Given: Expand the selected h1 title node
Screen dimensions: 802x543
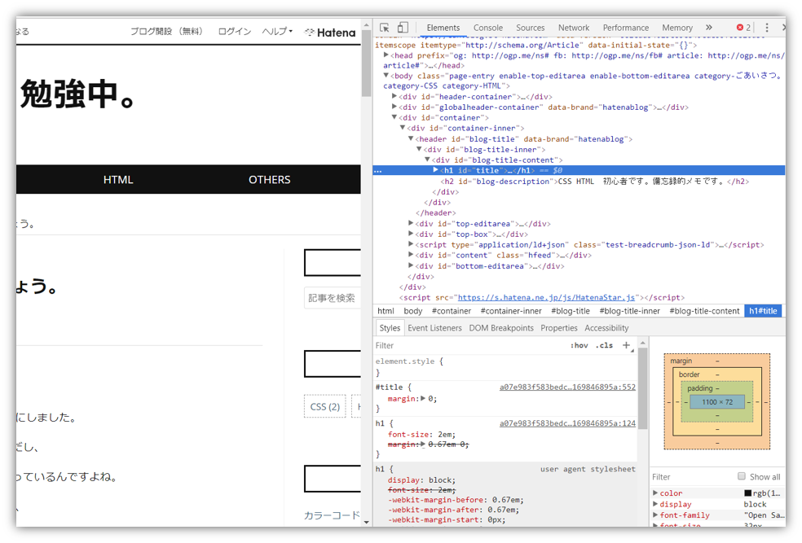Looking at the screenshot, I should click(435, 170).
